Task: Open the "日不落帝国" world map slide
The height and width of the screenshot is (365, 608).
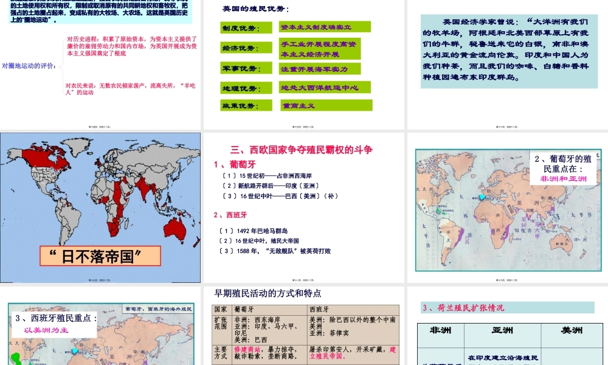Action: 100,207
